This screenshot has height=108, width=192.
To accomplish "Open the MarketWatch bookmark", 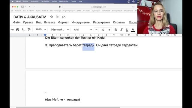I will pyautogui.click(x=106, y=11).
